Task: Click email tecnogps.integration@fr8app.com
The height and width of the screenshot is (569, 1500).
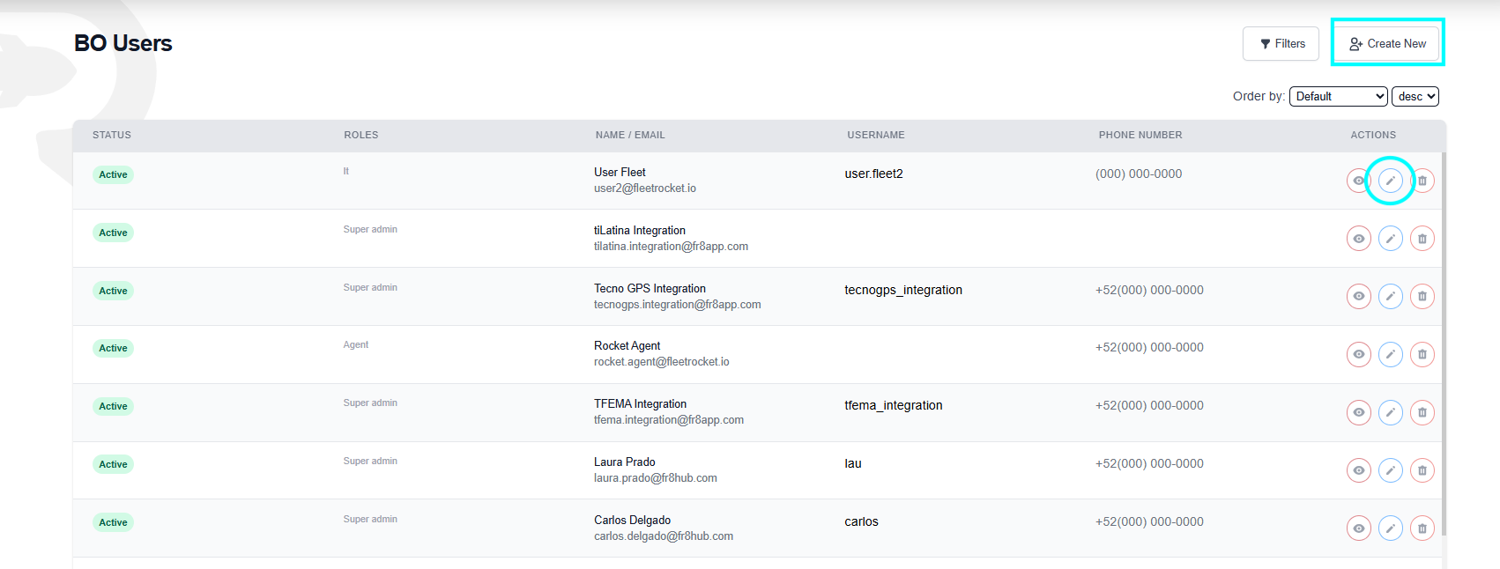Action: coord(678,304)
